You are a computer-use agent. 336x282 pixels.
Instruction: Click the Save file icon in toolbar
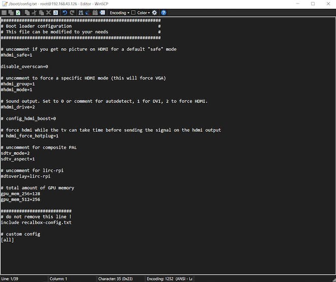(4, 13)
